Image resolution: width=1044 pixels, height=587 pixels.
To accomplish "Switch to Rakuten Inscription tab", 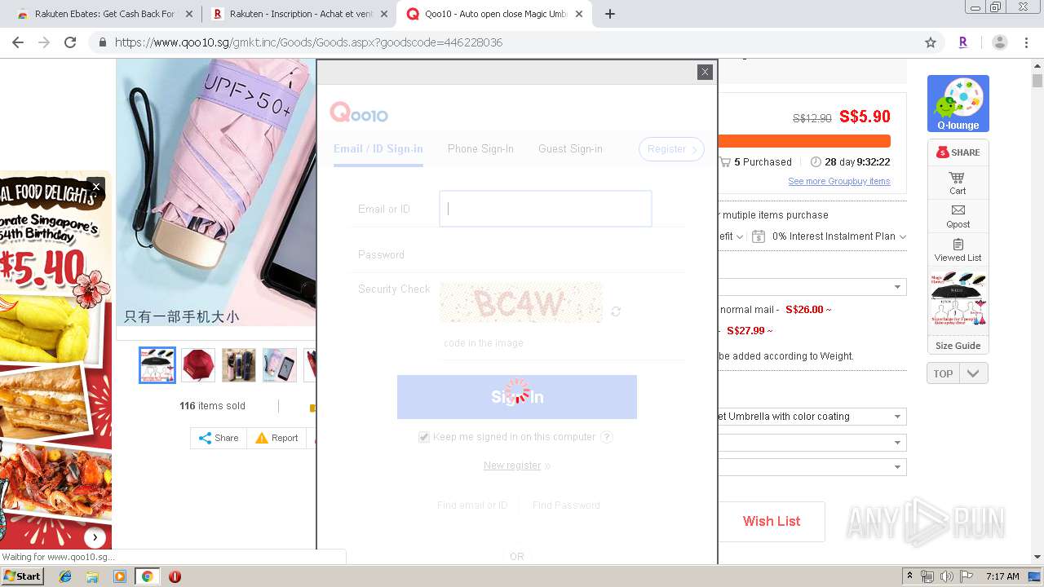I will click(x=299, y=14).
